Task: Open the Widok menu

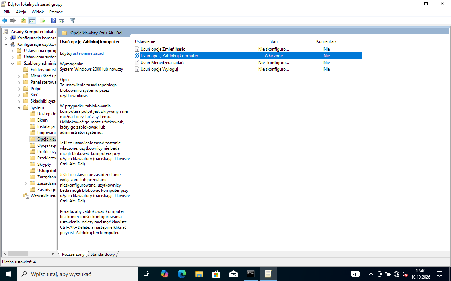Action: tap(38, 12)
